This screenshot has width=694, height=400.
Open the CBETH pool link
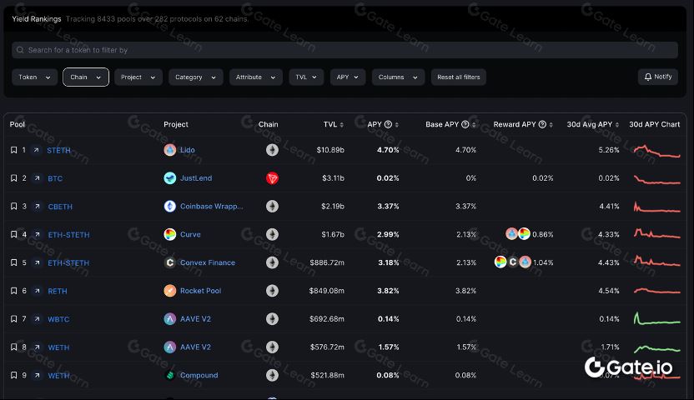[60, 207]
